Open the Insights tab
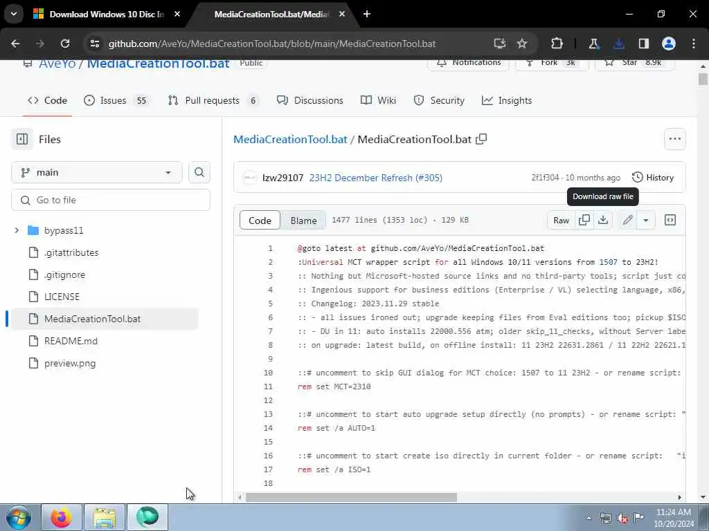The height and width of the screenshot is (531, 709). click(507, 100)
